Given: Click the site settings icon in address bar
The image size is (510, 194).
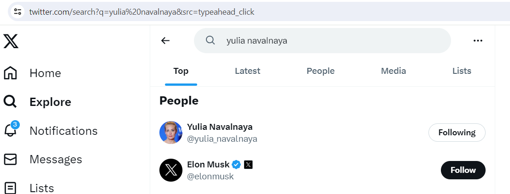Looking at the screenshot, I should (x=18, y=11).
